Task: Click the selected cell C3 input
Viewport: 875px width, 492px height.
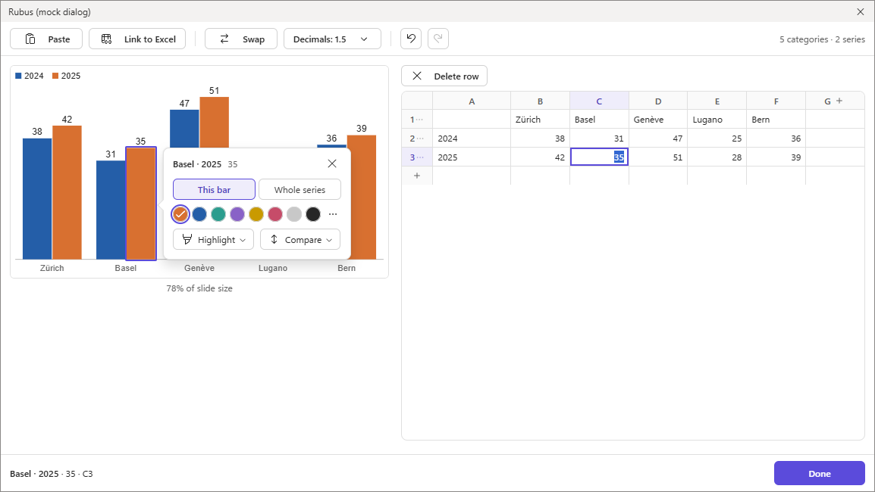Action: (599, 157)
